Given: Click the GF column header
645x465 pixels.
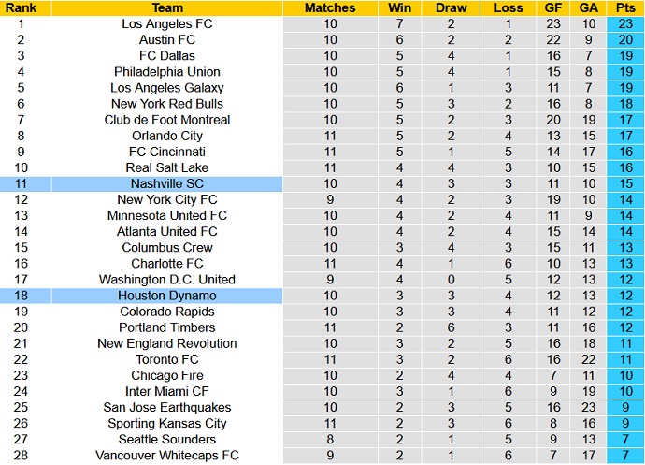Looking at the screenshot, I should (x=553, y=7).
